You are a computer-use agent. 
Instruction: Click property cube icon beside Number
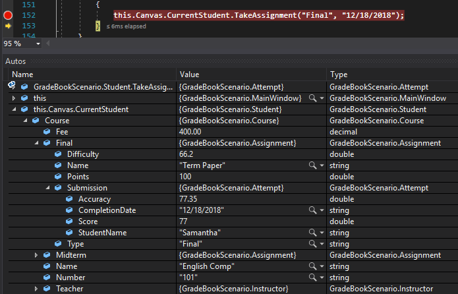coord(47,278)
